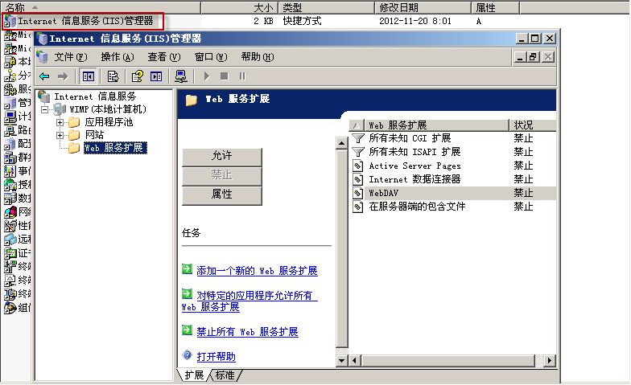The height and width of the screenshot is (385, 631).
Task: Click the green arrow beside 禁止所有 Web 服务扩展
Action: click(x=187, y=330)
